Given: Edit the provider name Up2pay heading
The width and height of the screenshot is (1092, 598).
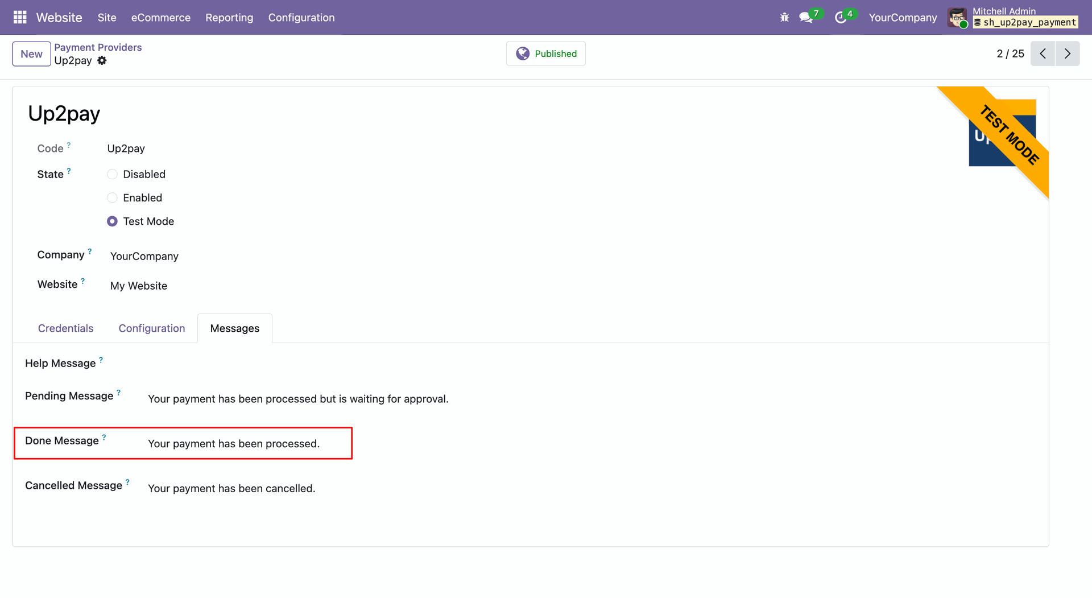Looking at the screenshot, I should tap(64, 114).
